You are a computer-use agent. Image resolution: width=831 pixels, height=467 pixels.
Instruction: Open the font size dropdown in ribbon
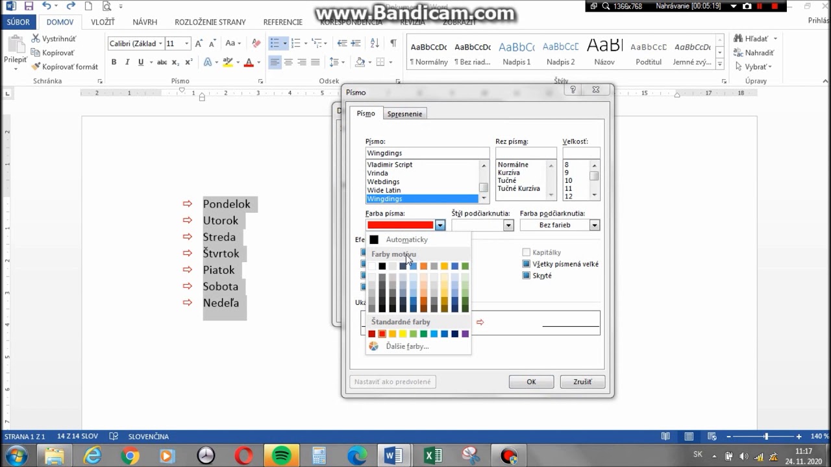[186, 43]
